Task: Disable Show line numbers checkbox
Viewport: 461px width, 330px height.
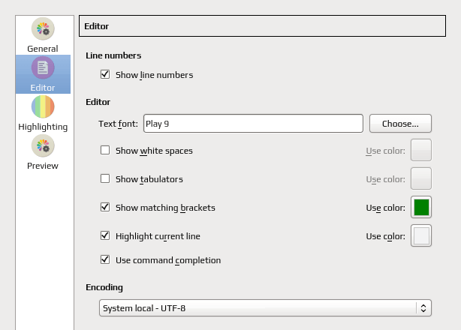Action: click(x=105, y=74)
